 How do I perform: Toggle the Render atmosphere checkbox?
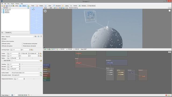(x=2, y=46)
